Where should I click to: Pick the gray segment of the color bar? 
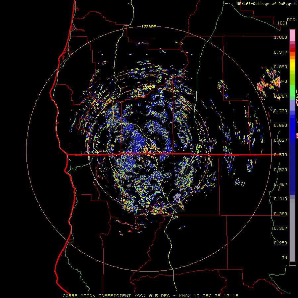pos(292,230)
